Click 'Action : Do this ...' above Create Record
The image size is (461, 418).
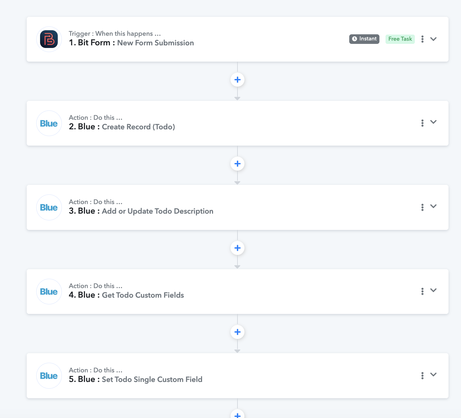pyautogui.click(x=96, y=118)
